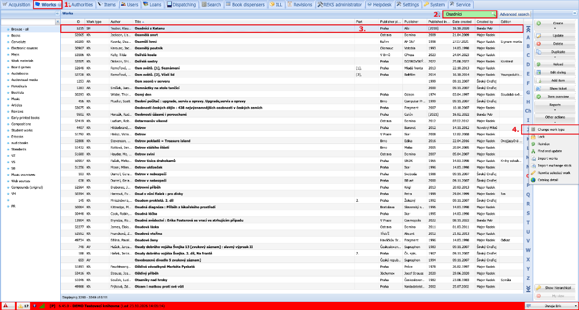579x310 pixels.
Task: Click the red error alert icon button
Action: [x=7, y=306]
